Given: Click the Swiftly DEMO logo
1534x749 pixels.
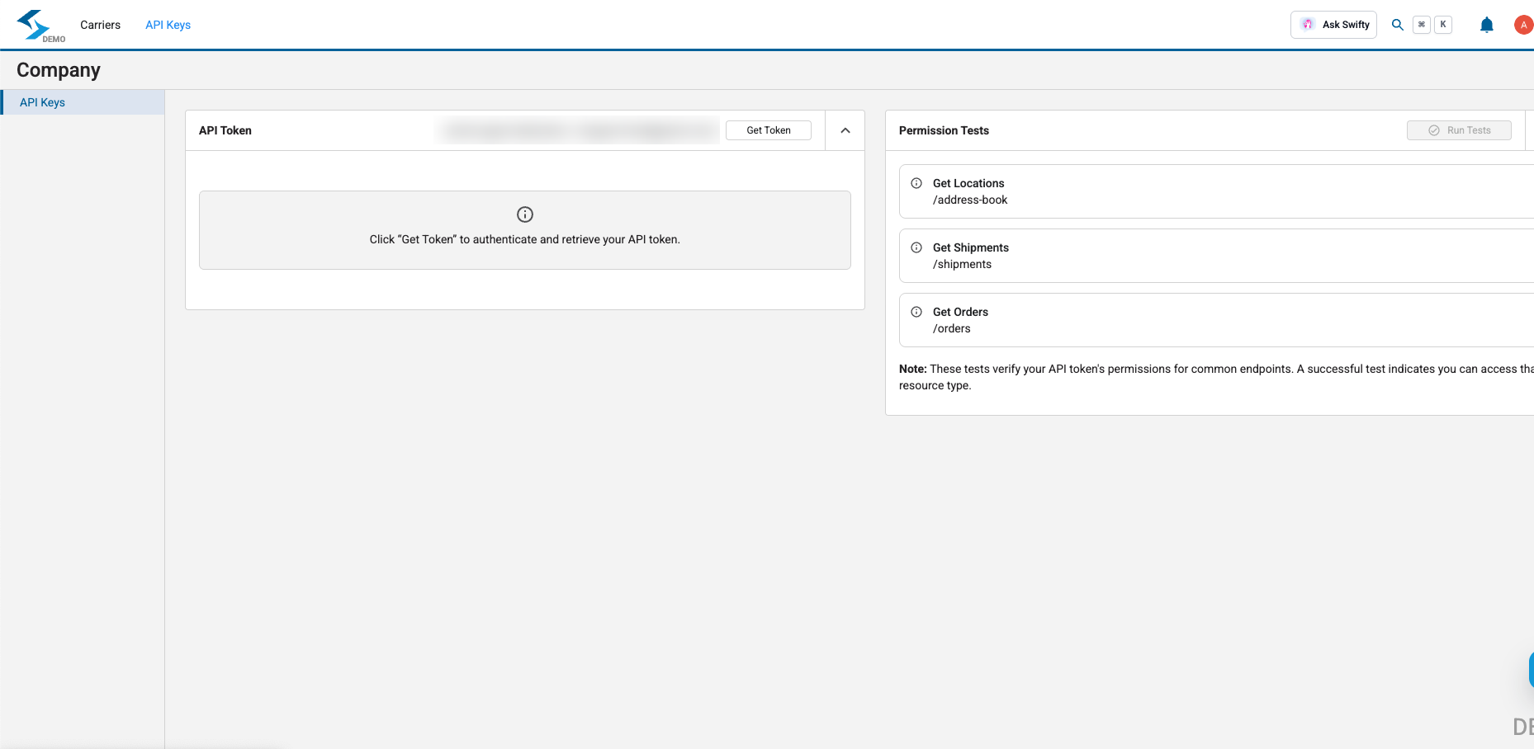Looking at the screenshot, I should [x=40, y=26].
